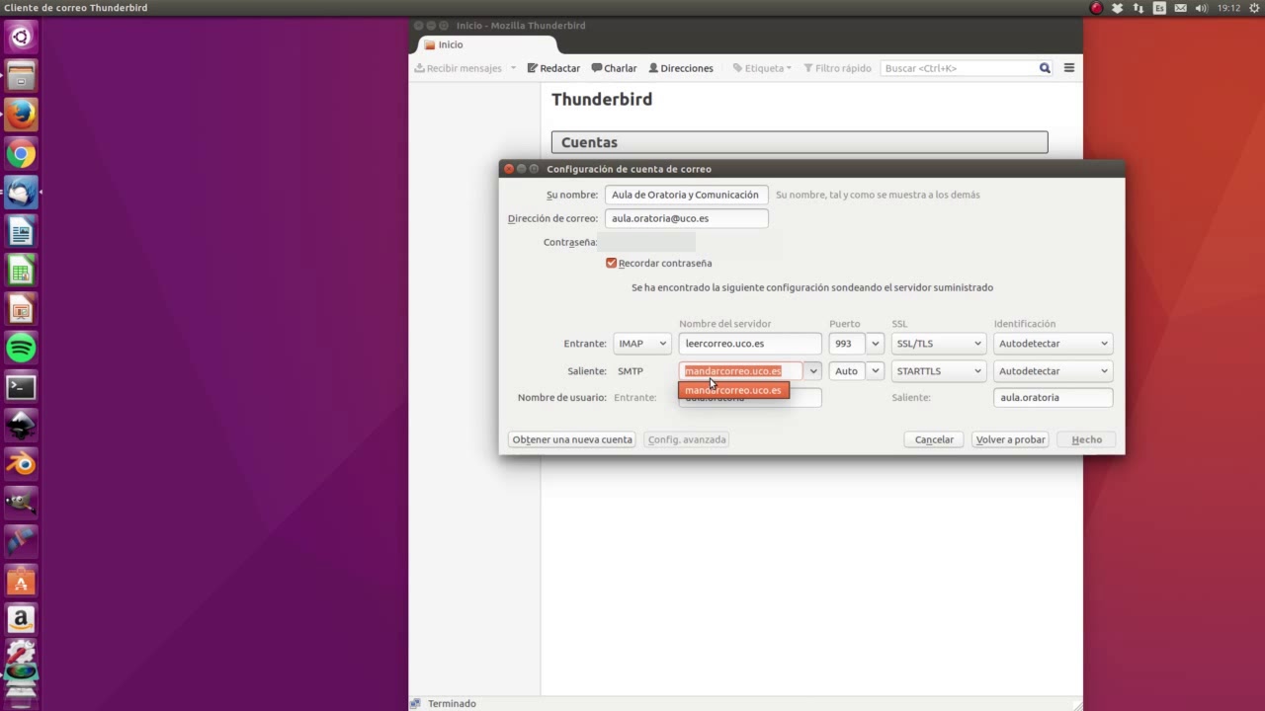
Task: Click the Thunderbird icon in the dock
Action: point(21,193)
